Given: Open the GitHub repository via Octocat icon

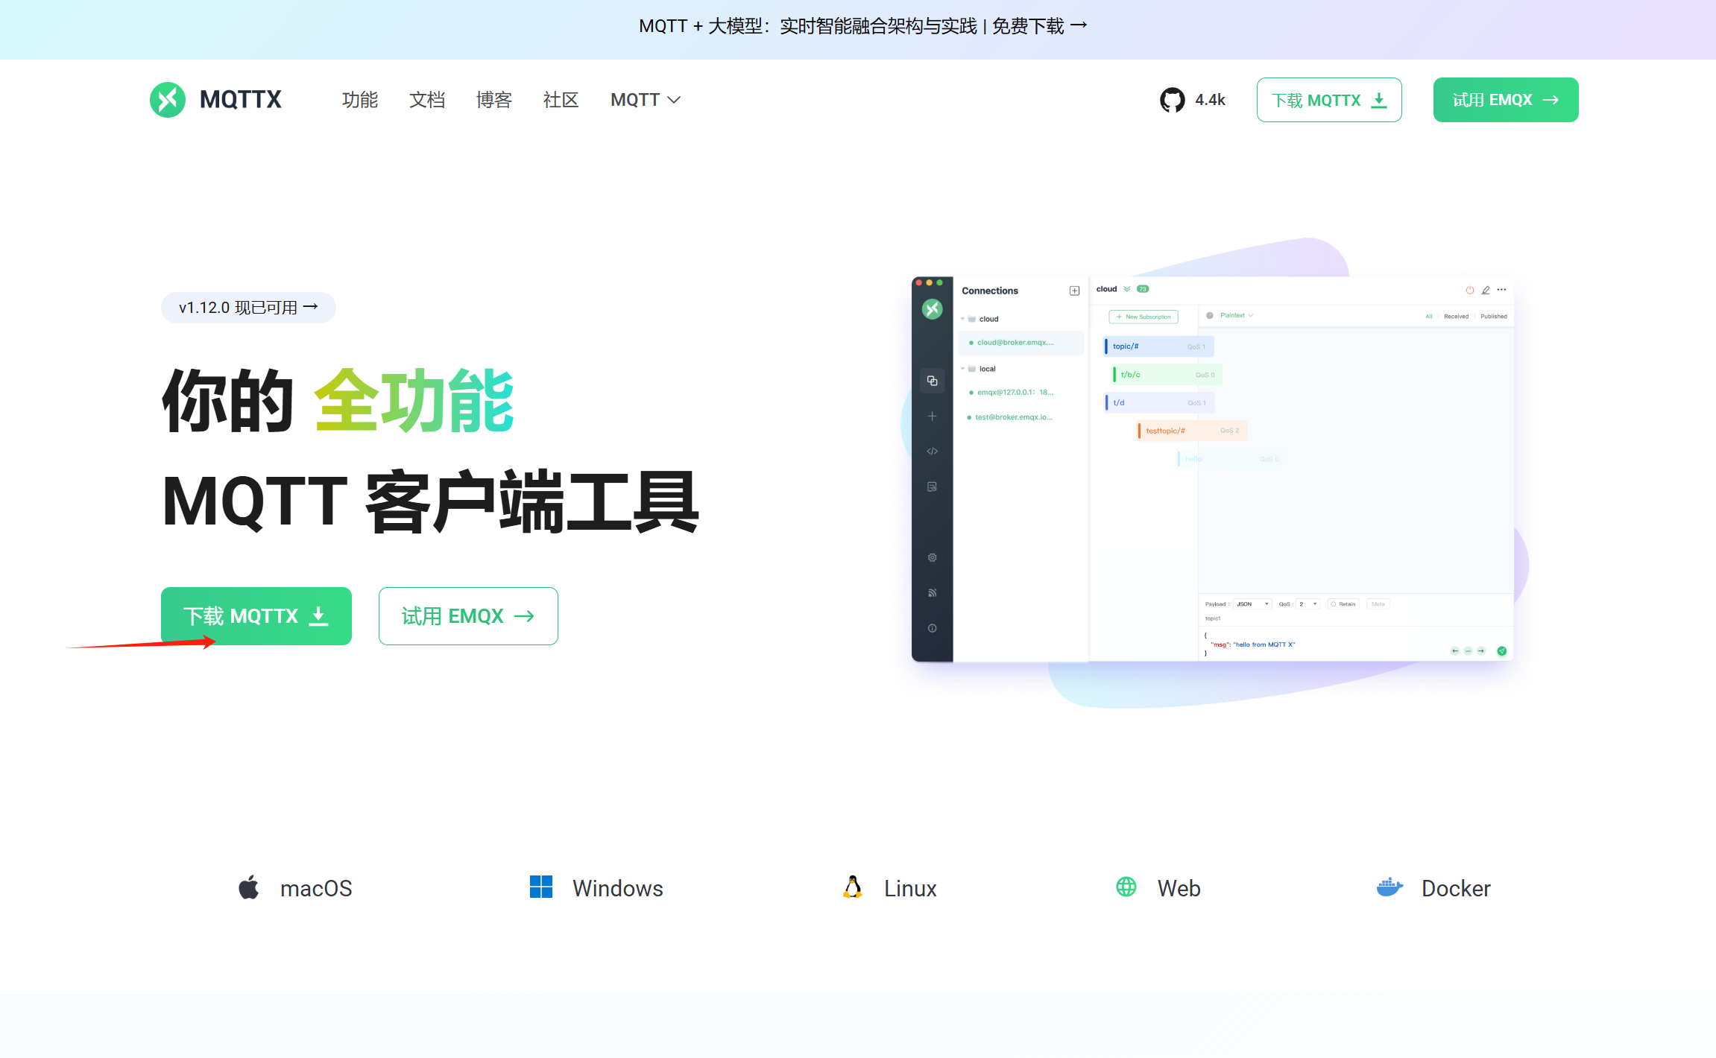Looking at the screenshot, I should (x=1172, y=100).
